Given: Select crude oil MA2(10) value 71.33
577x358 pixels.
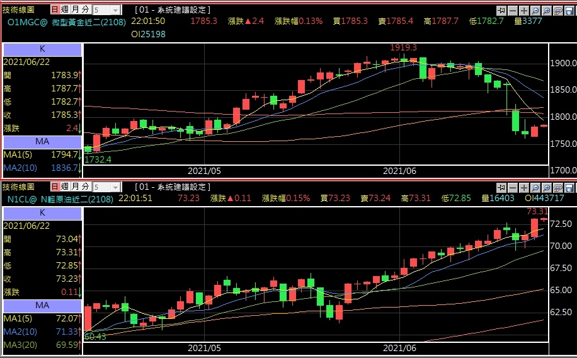Looking at the screenshot, I should 67,332.
